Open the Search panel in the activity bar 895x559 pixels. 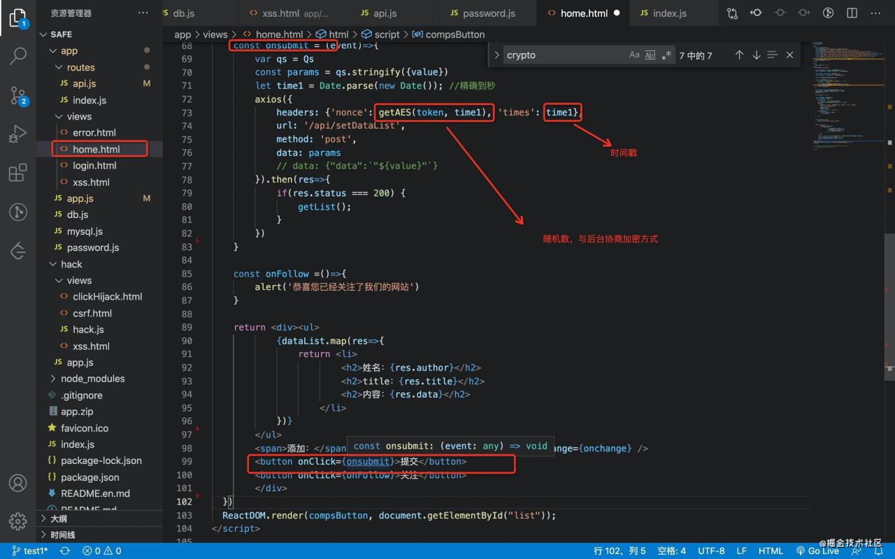[17, 56]
